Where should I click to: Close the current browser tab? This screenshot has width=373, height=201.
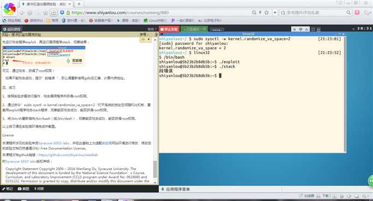tap(70, 4)
